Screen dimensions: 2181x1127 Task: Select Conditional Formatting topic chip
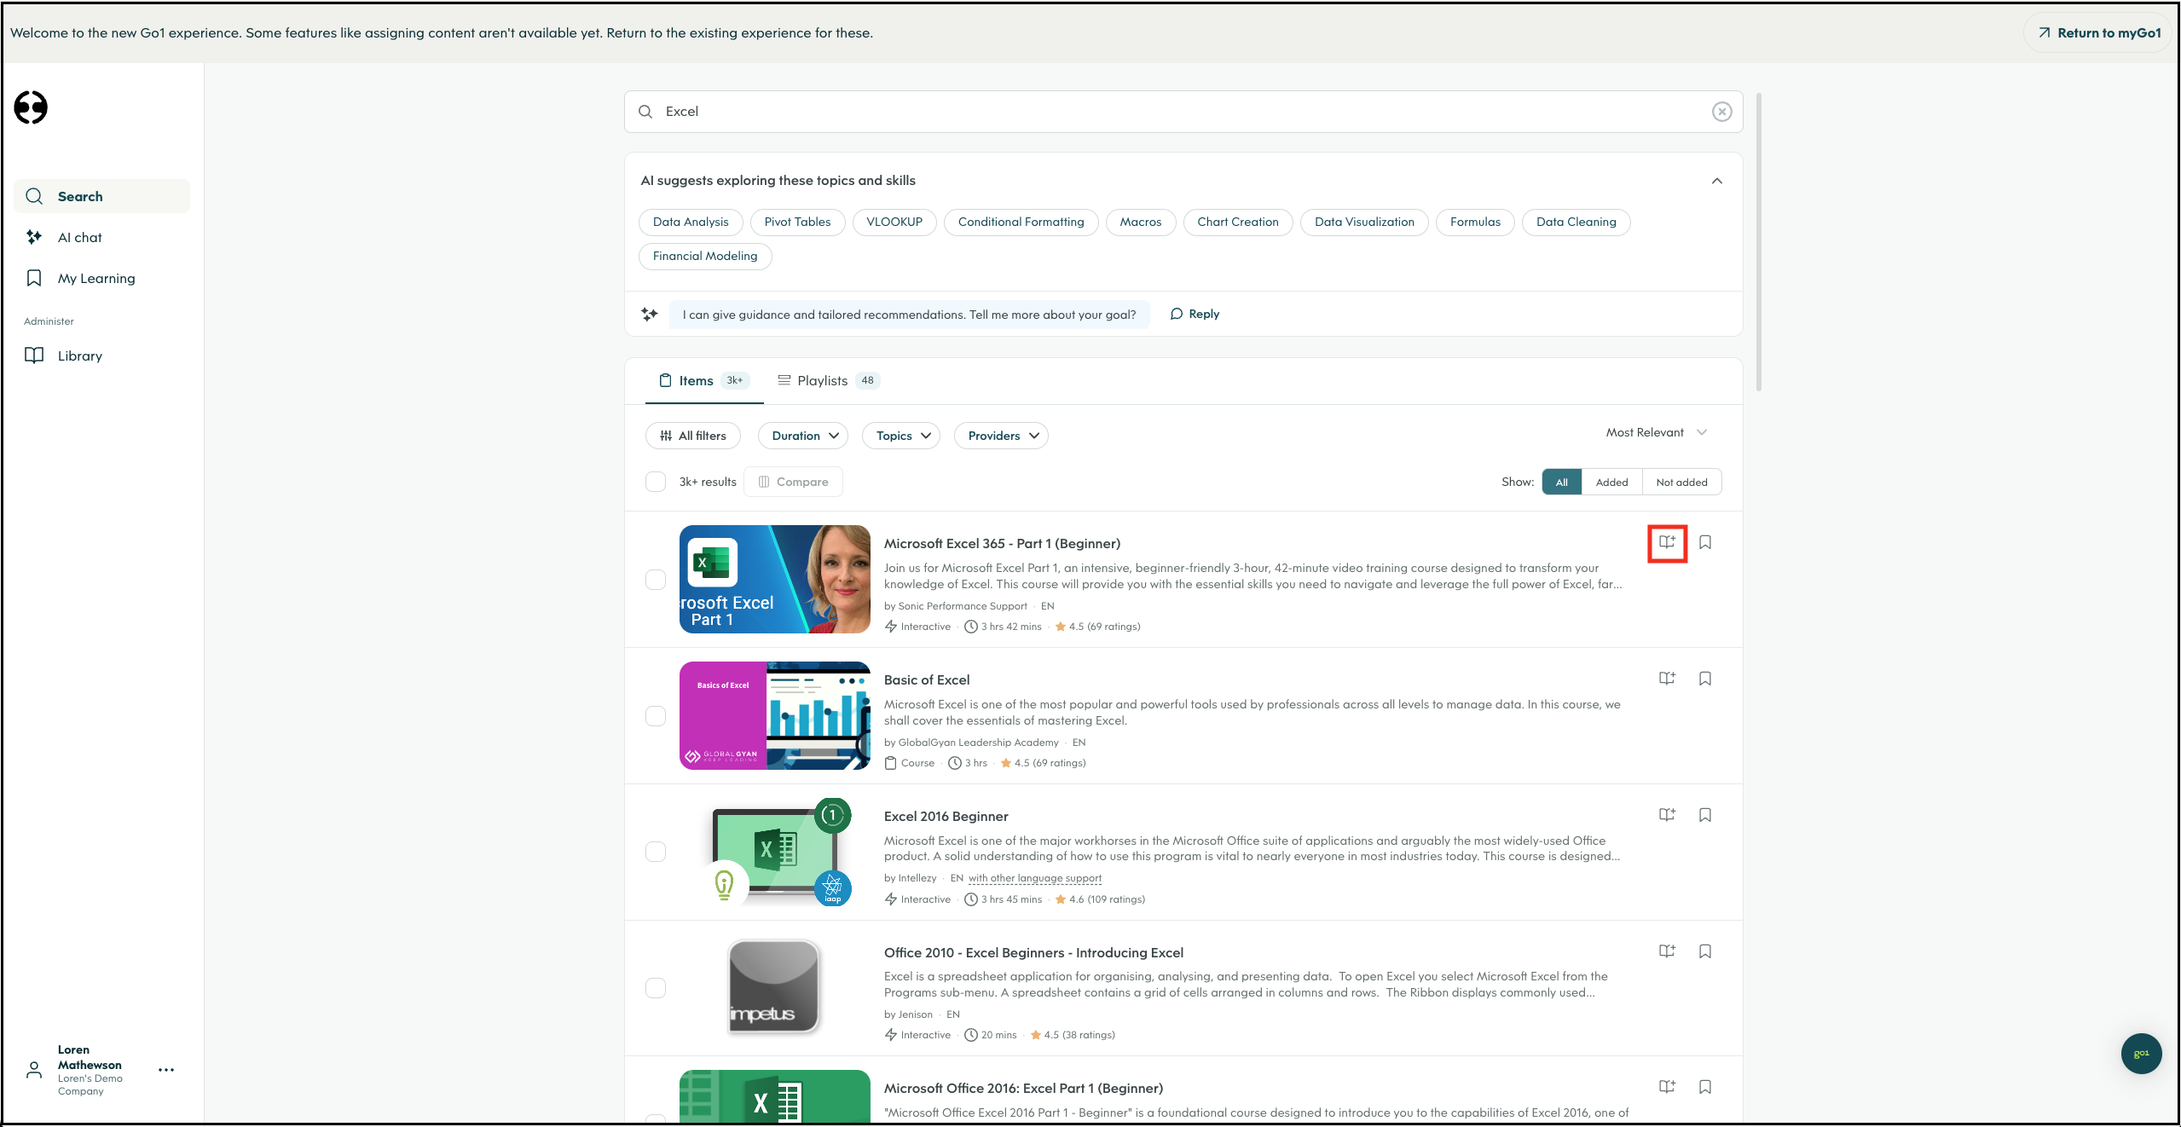tap(1021, 223)
